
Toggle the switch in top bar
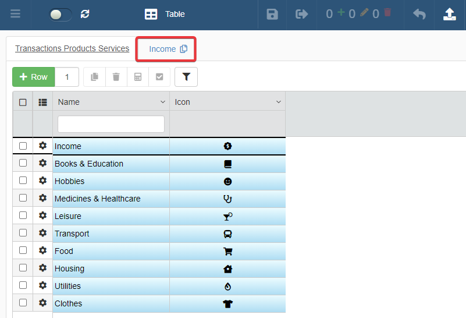tap(61, 14)
